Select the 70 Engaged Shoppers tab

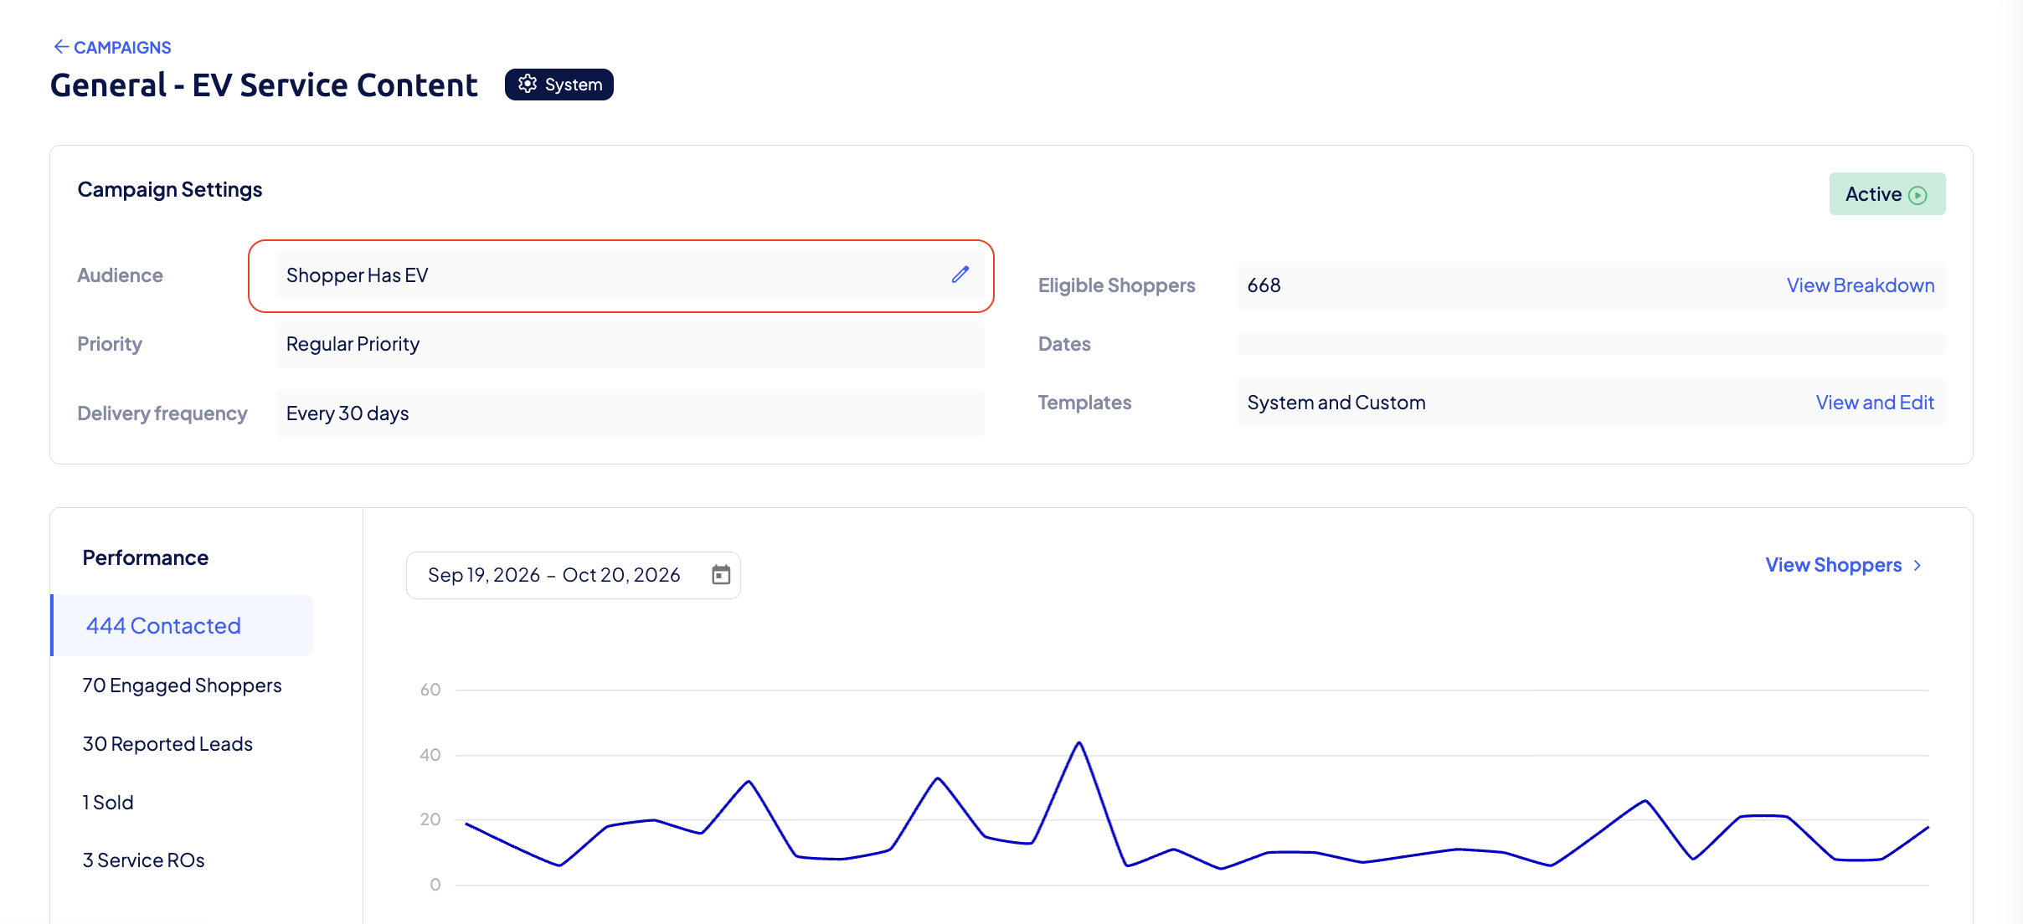tap(182, 685)
